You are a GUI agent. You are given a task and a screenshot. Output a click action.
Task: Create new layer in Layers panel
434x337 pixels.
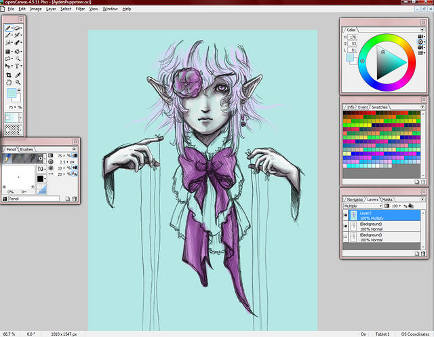pos(417,253)
